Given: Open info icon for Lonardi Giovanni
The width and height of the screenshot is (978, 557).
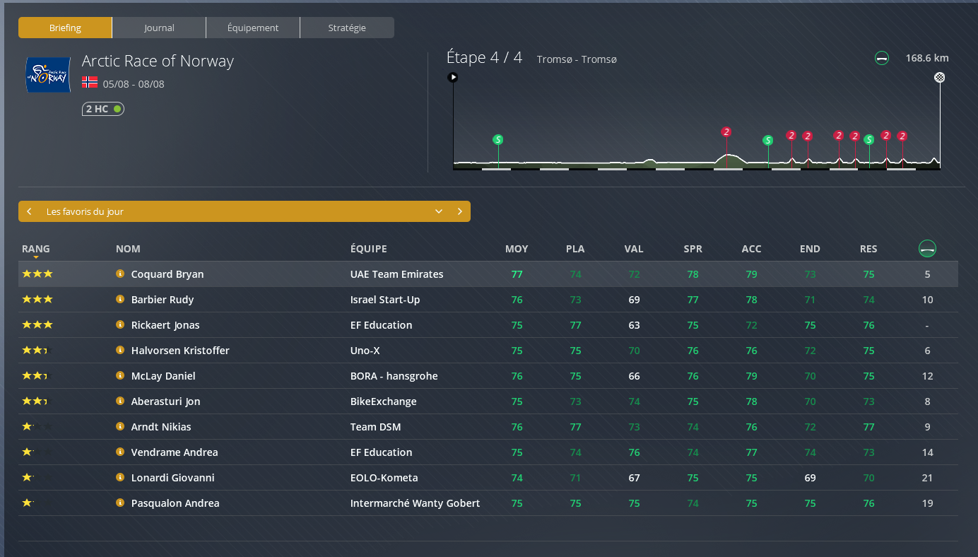Looking at the screenshot, I should [120, 478].
